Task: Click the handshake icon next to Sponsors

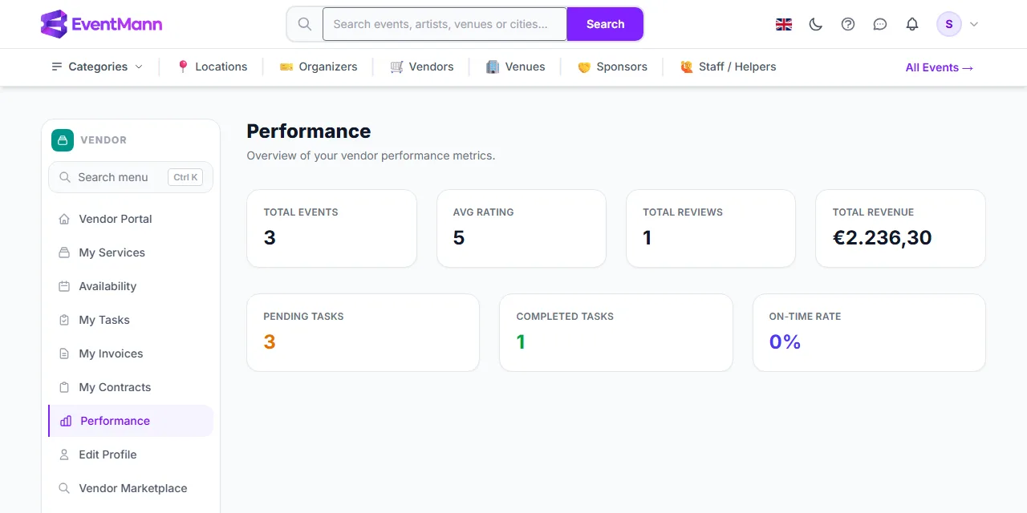Action: [x=584, y=67]
